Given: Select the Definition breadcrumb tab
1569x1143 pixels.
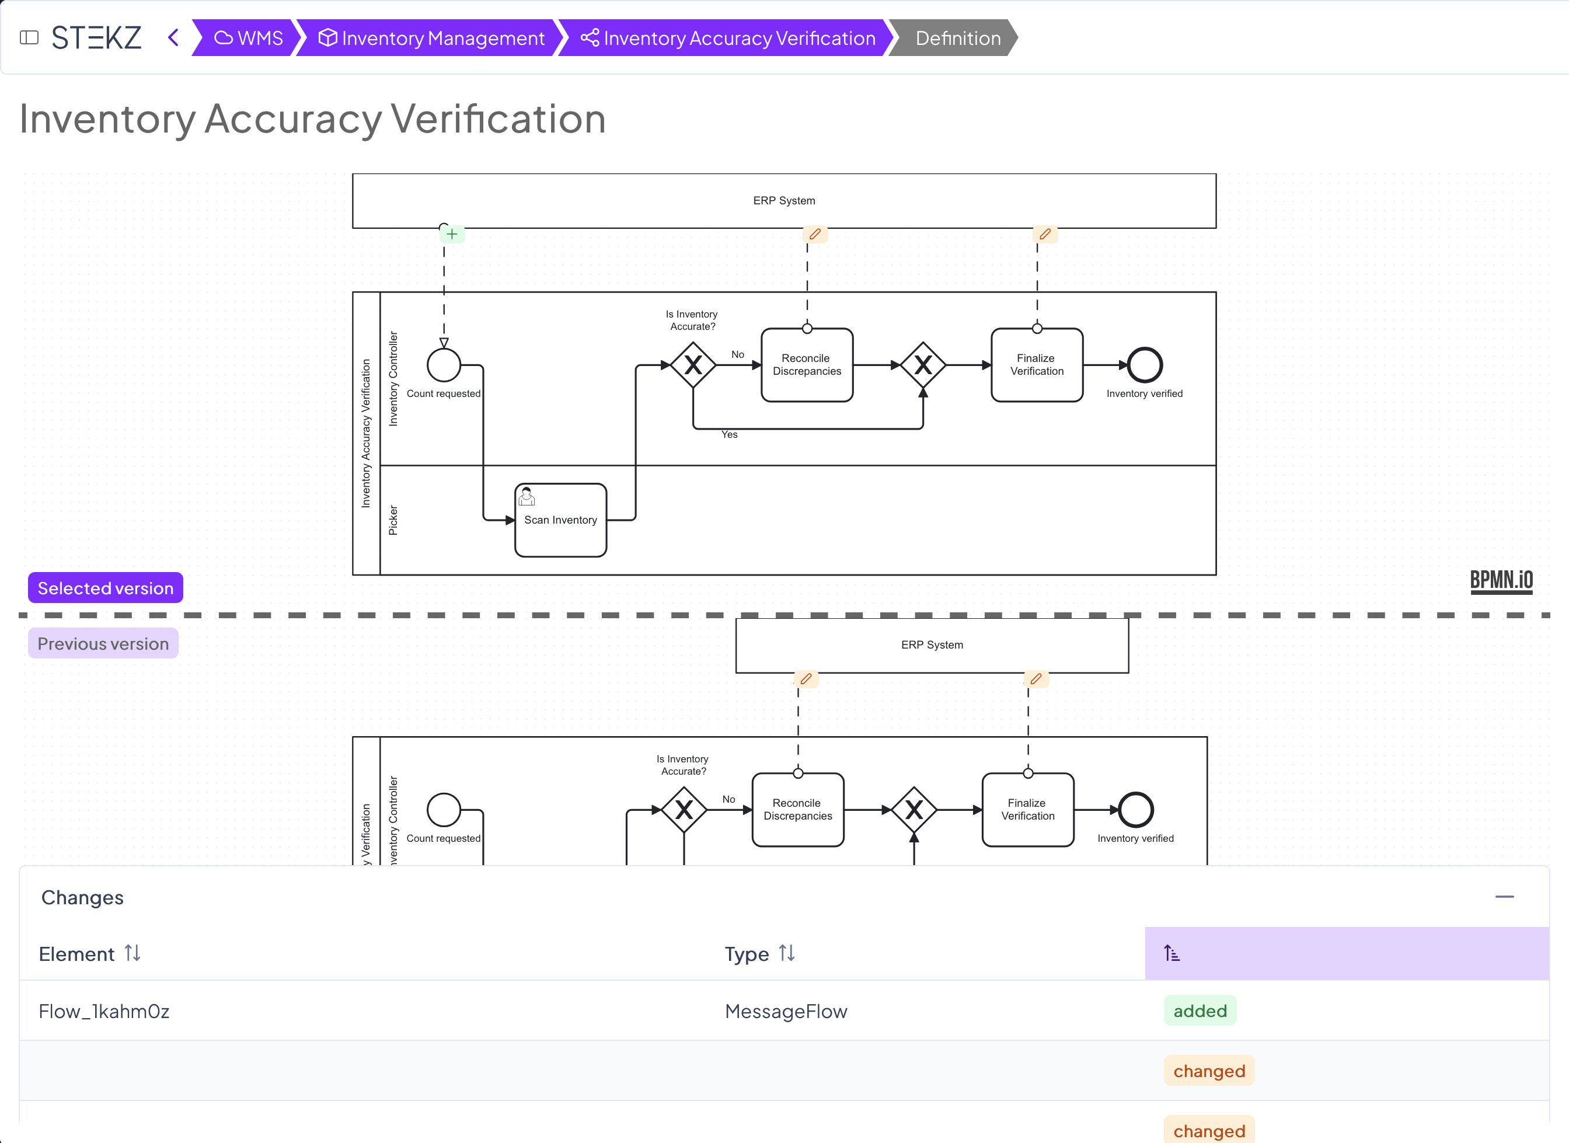Looking at the screenshot, I should (x=957, y=37).
